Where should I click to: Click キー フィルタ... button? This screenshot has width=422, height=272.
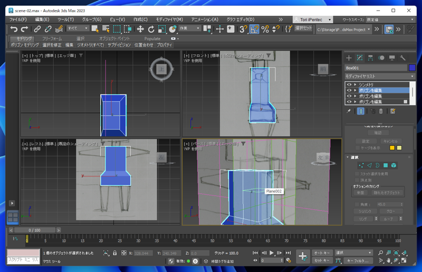tap(359, 260)
